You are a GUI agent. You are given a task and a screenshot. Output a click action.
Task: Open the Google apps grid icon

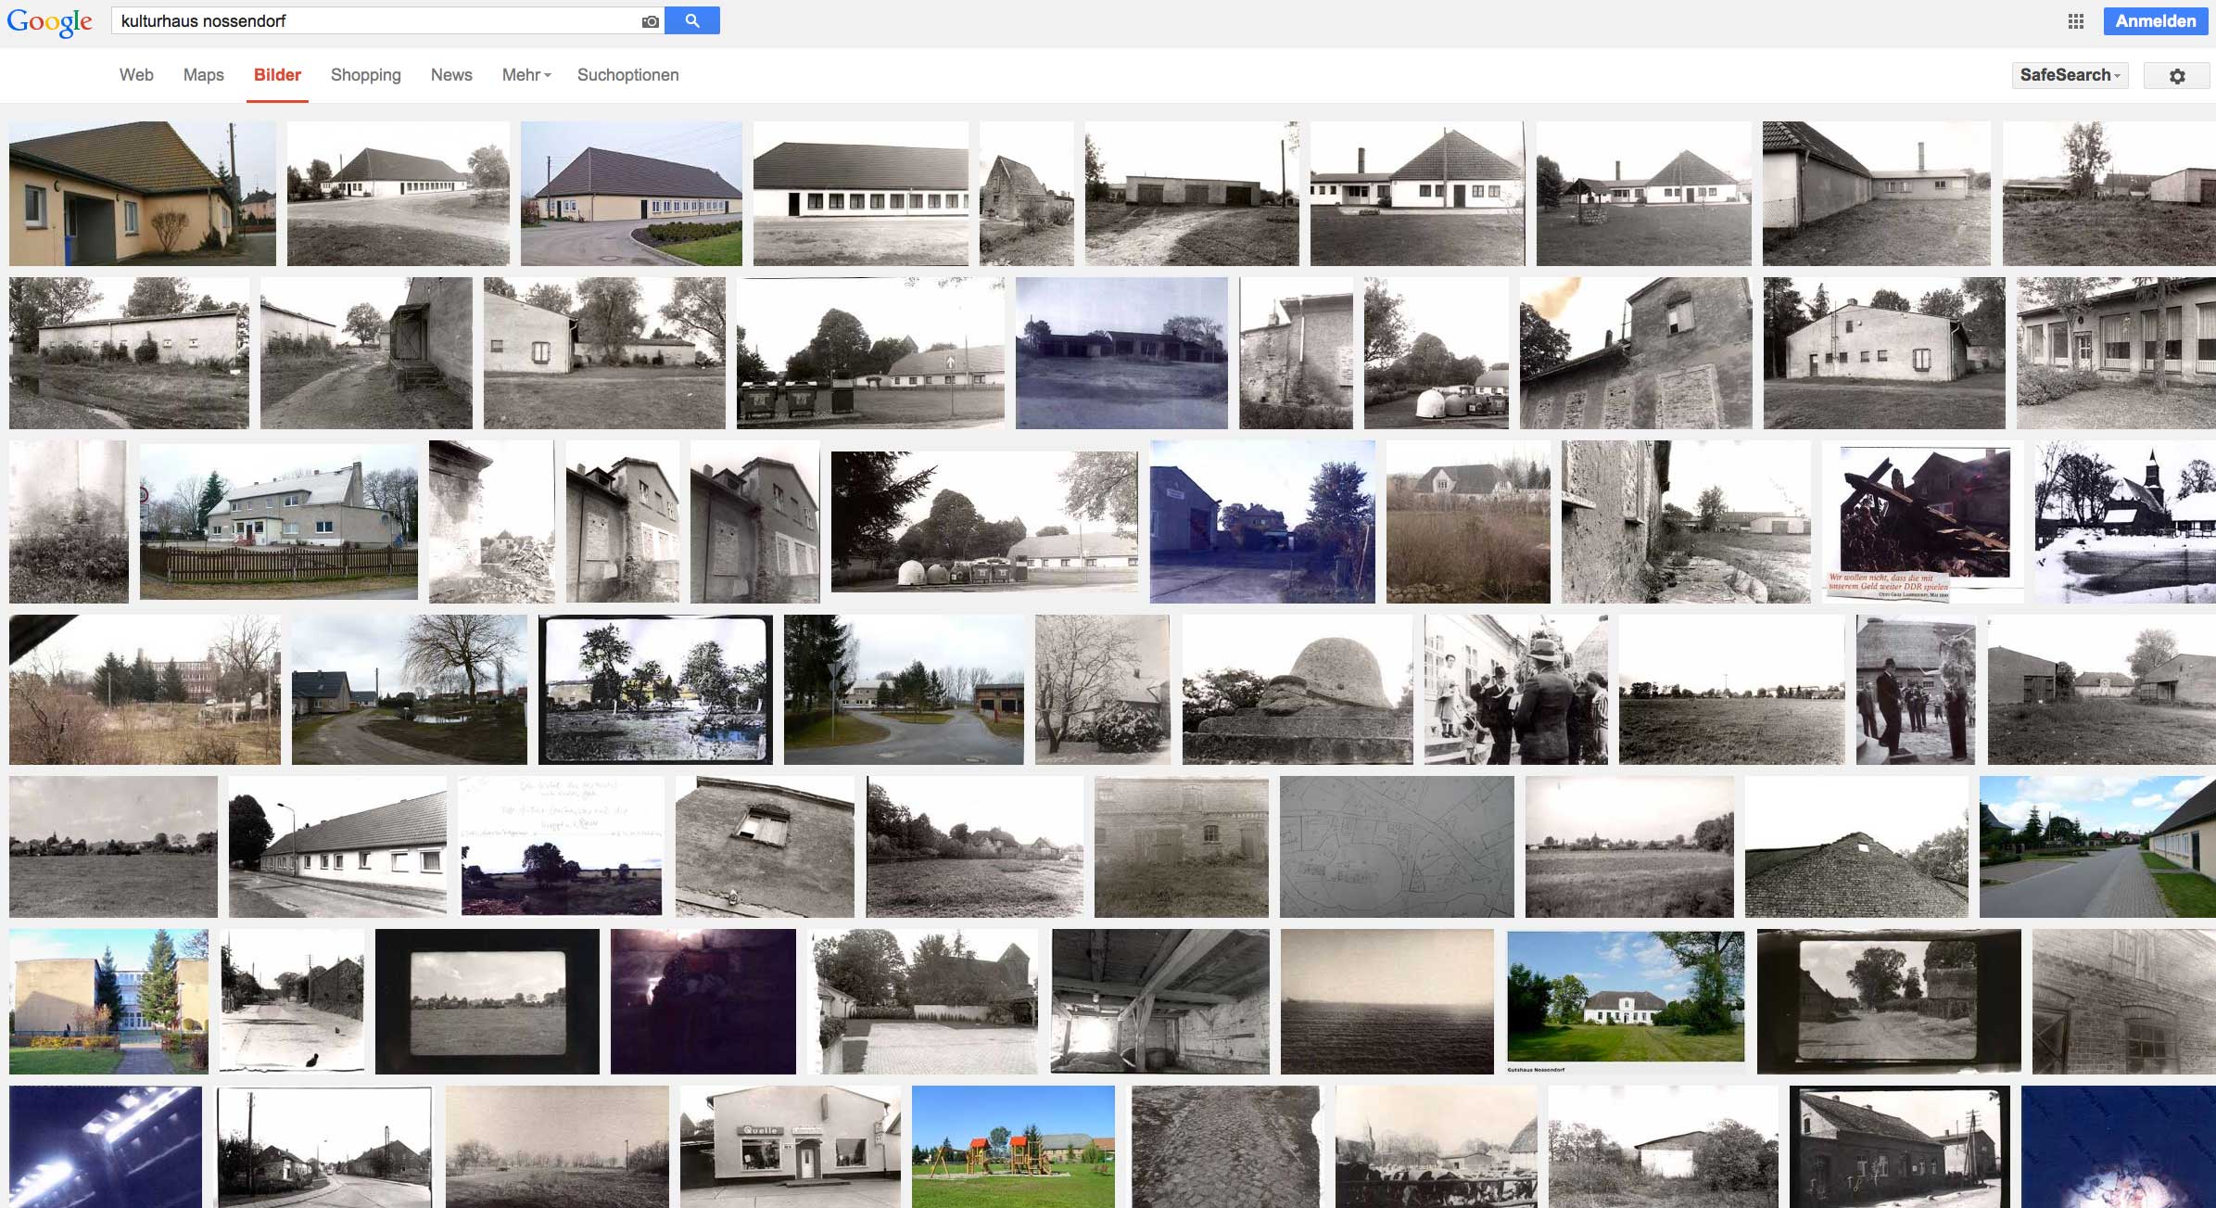[2076, 21]
